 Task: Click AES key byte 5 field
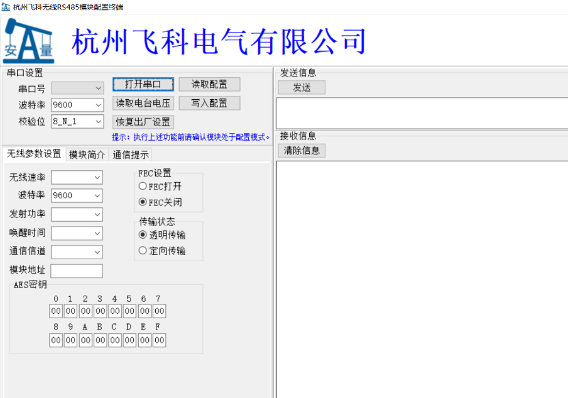(x=129, y=311)
